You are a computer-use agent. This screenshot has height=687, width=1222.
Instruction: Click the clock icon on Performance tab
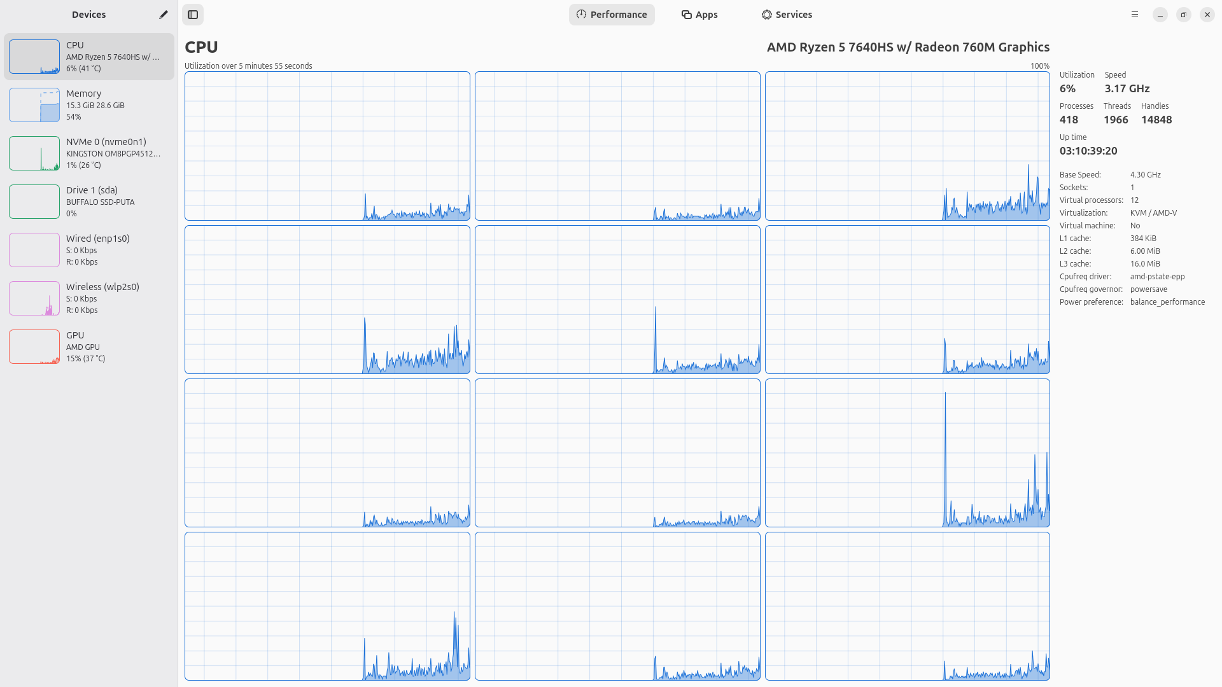(581, 15)
